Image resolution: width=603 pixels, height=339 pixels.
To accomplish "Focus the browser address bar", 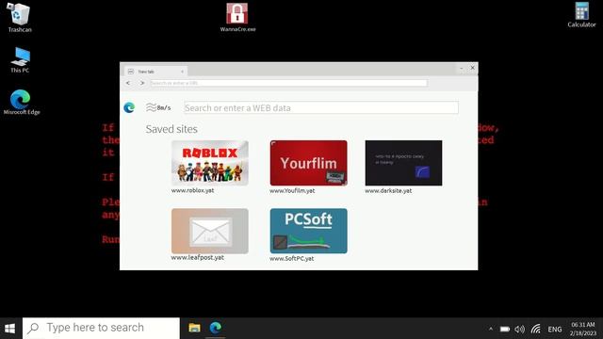I will [289, 83].
